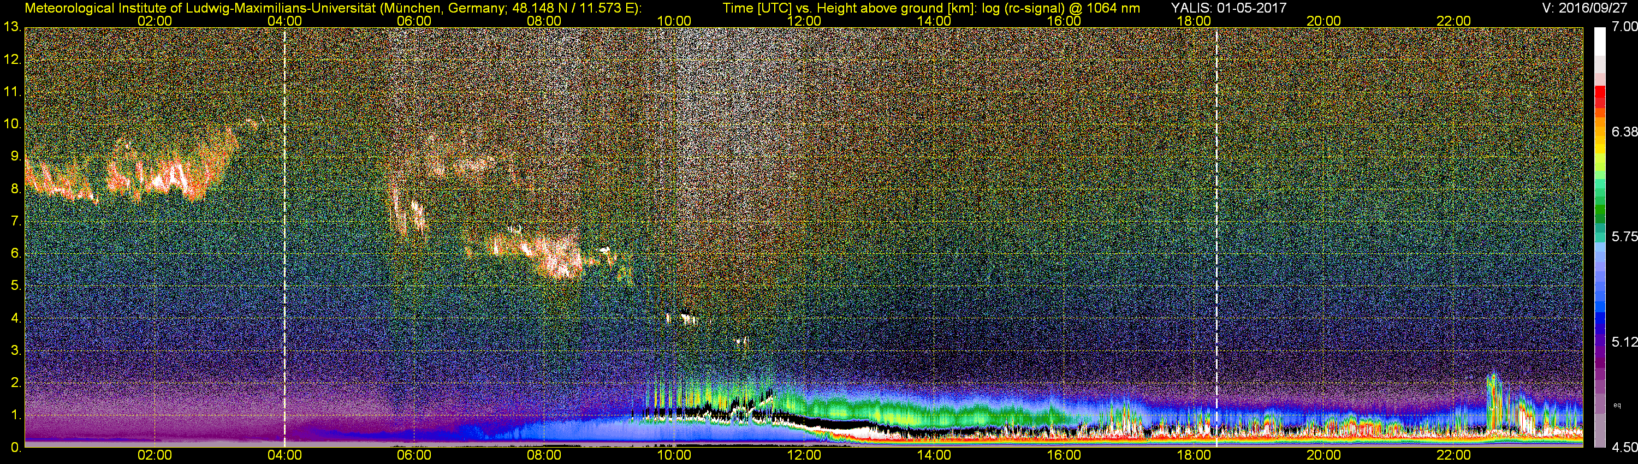
Task: Select the 'Time [UTC] vs. Height above ground' caption
Action: pyautogui.click(x=931, y=8)
